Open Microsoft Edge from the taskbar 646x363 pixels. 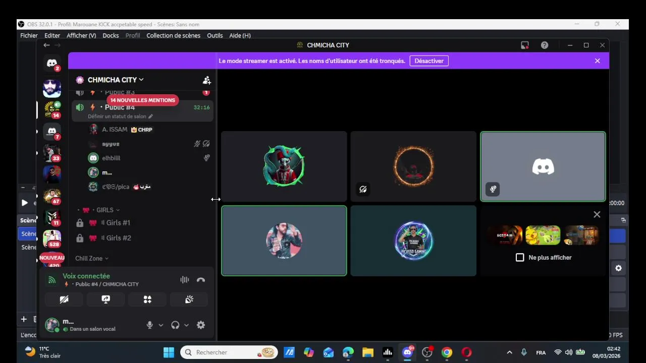[x=348, y=352]
